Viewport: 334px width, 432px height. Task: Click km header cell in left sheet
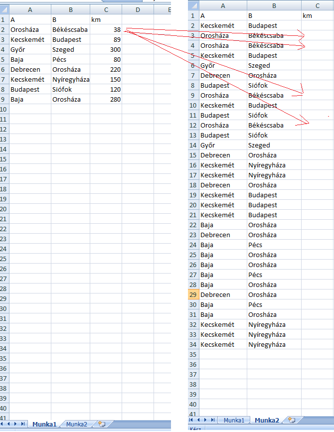(x=106, y=19)
